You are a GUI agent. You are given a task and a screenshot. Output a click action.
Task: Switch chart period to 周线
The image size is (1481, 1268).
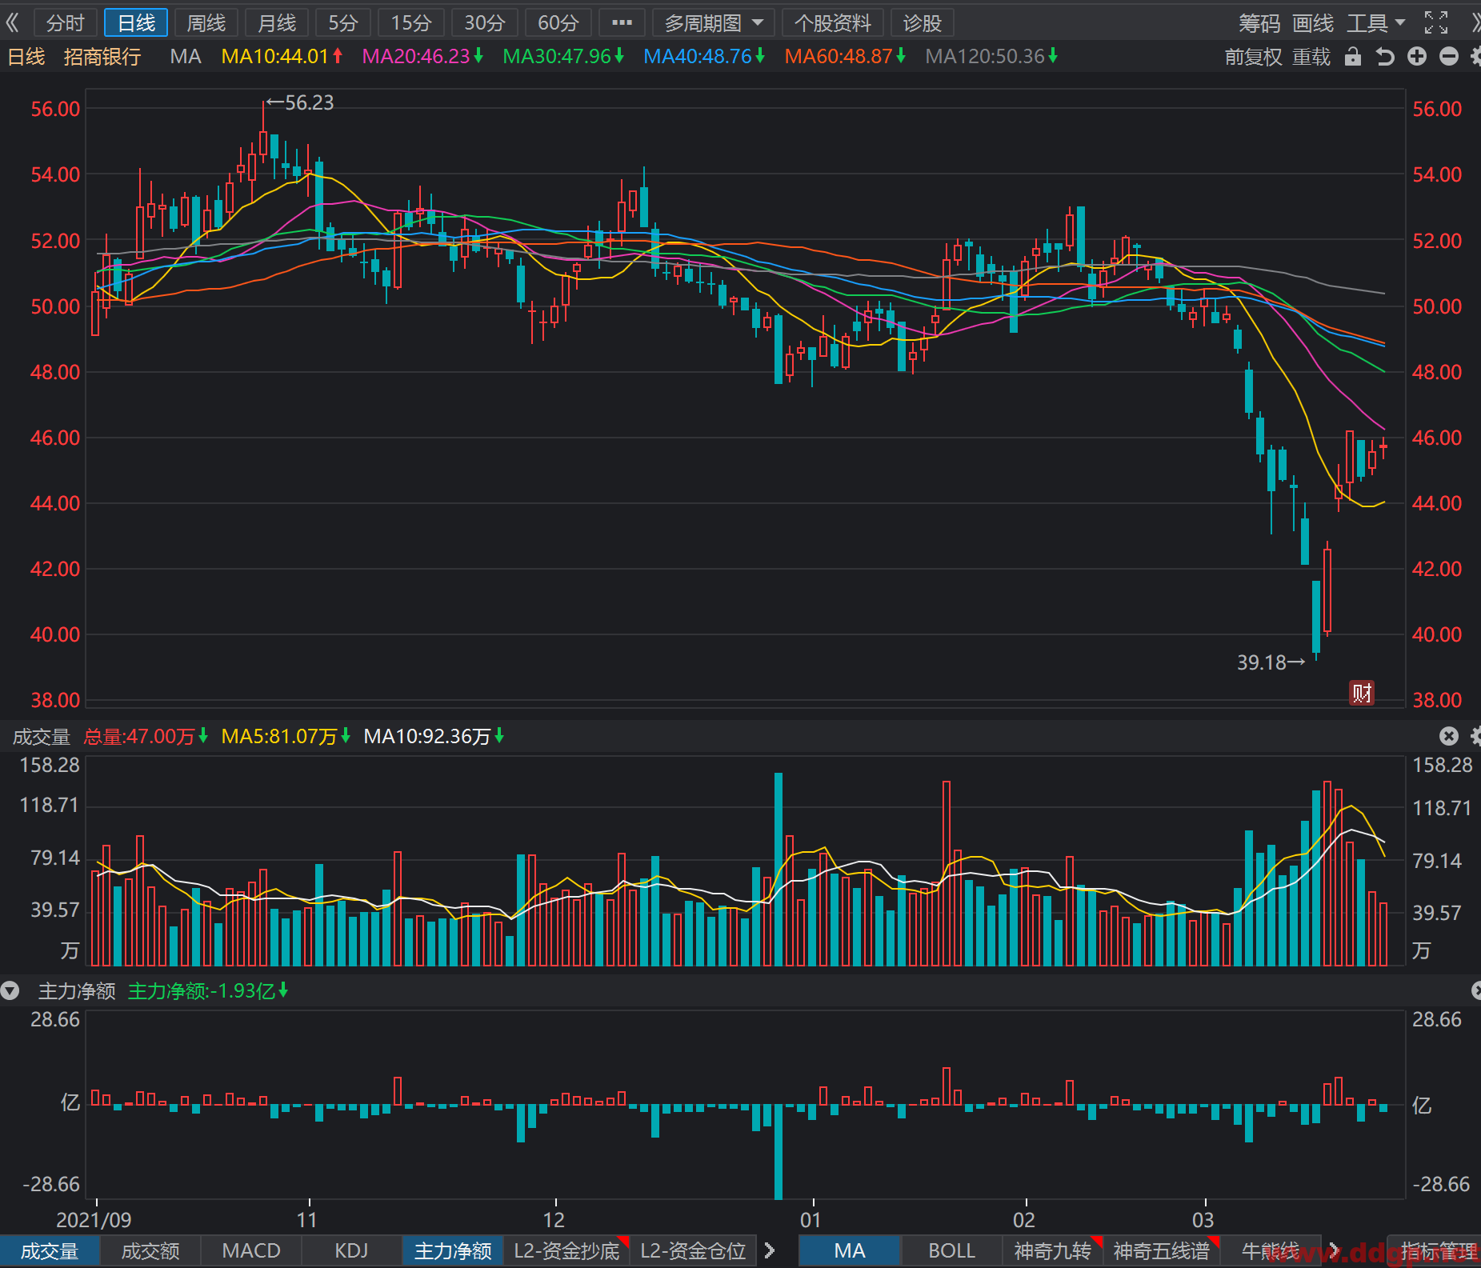point(206,23)
